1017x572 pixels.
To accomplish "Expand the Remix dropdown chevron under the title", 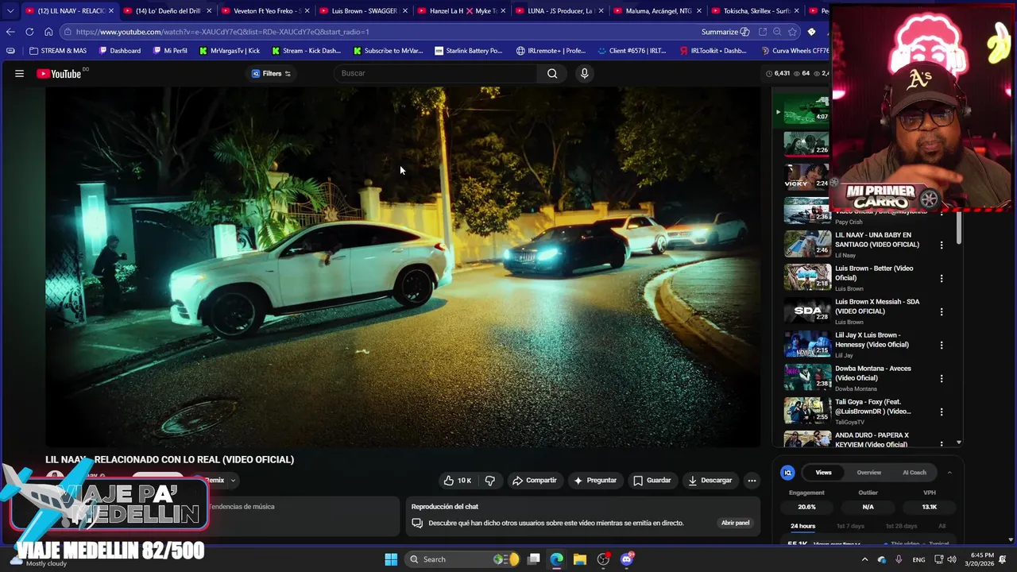I will tap(233, 480).
